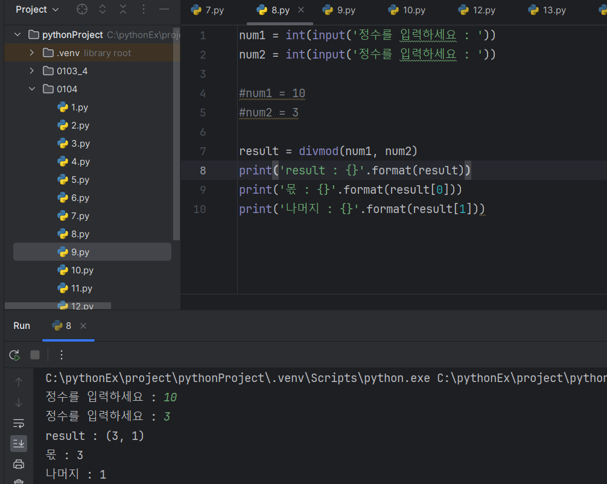Image resolution: width=607 pixels, height=484 pixels.
Task: Switch to the 10.py editor tab
Action: [407, 10]
